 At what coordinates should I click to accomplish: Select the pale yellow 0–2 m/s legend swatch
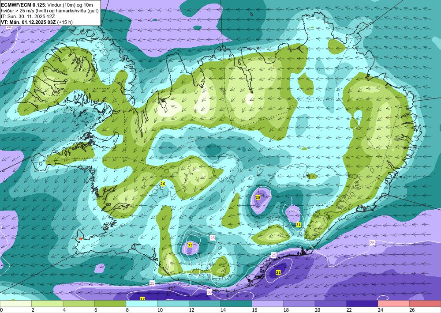point(16,304)
